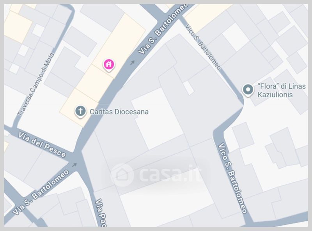Select the Caritas Diocesana cross pin
The image size is (312, 231).
point(80,111)
